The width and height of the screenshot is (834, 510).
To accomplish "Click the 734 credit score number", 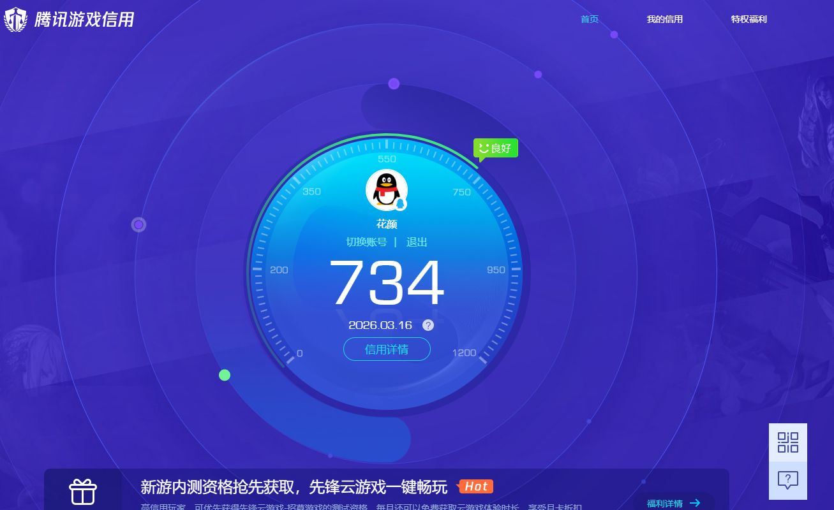I will coord(387,282).
